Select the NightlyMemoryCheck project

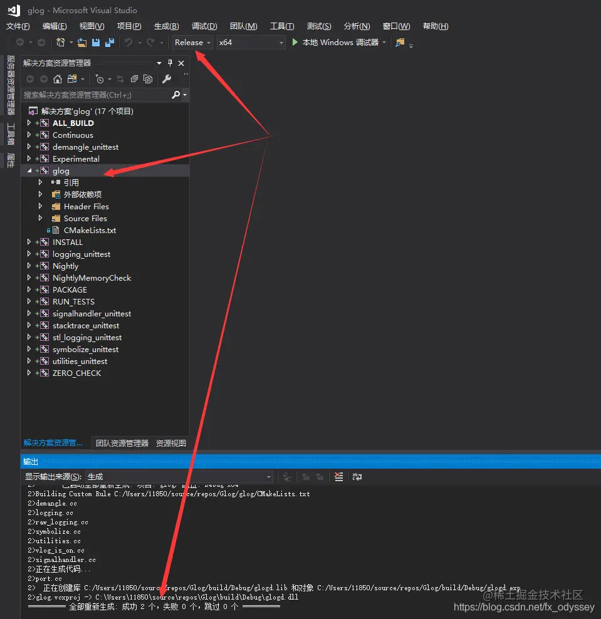[x=91, y=278]
